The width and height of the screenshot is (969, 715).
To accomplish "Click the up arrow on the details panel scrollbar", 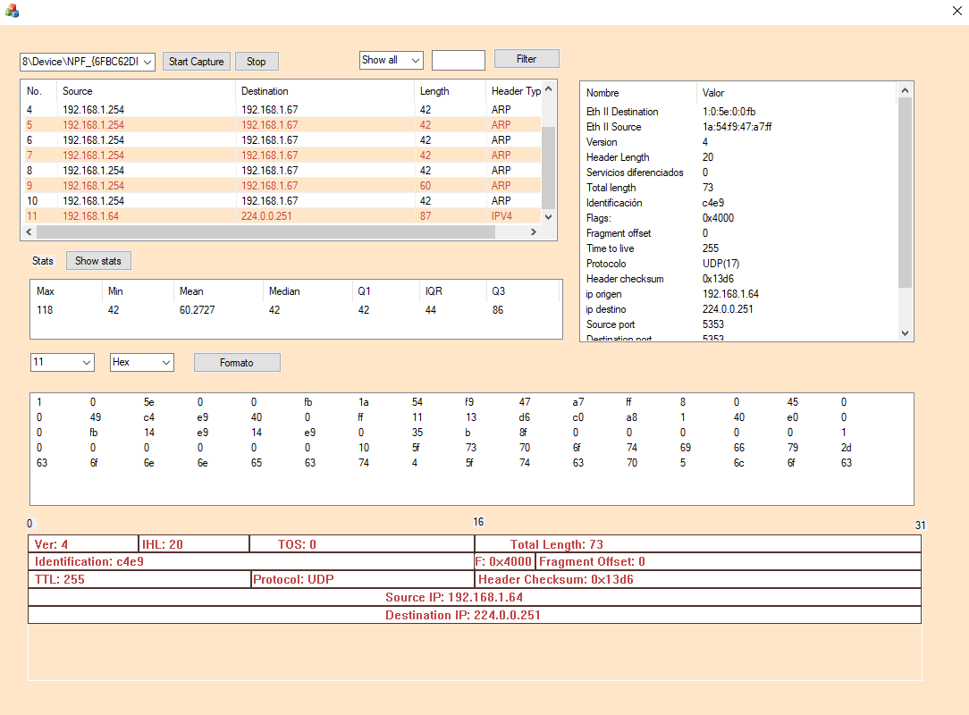I will (x=906, y=89).
